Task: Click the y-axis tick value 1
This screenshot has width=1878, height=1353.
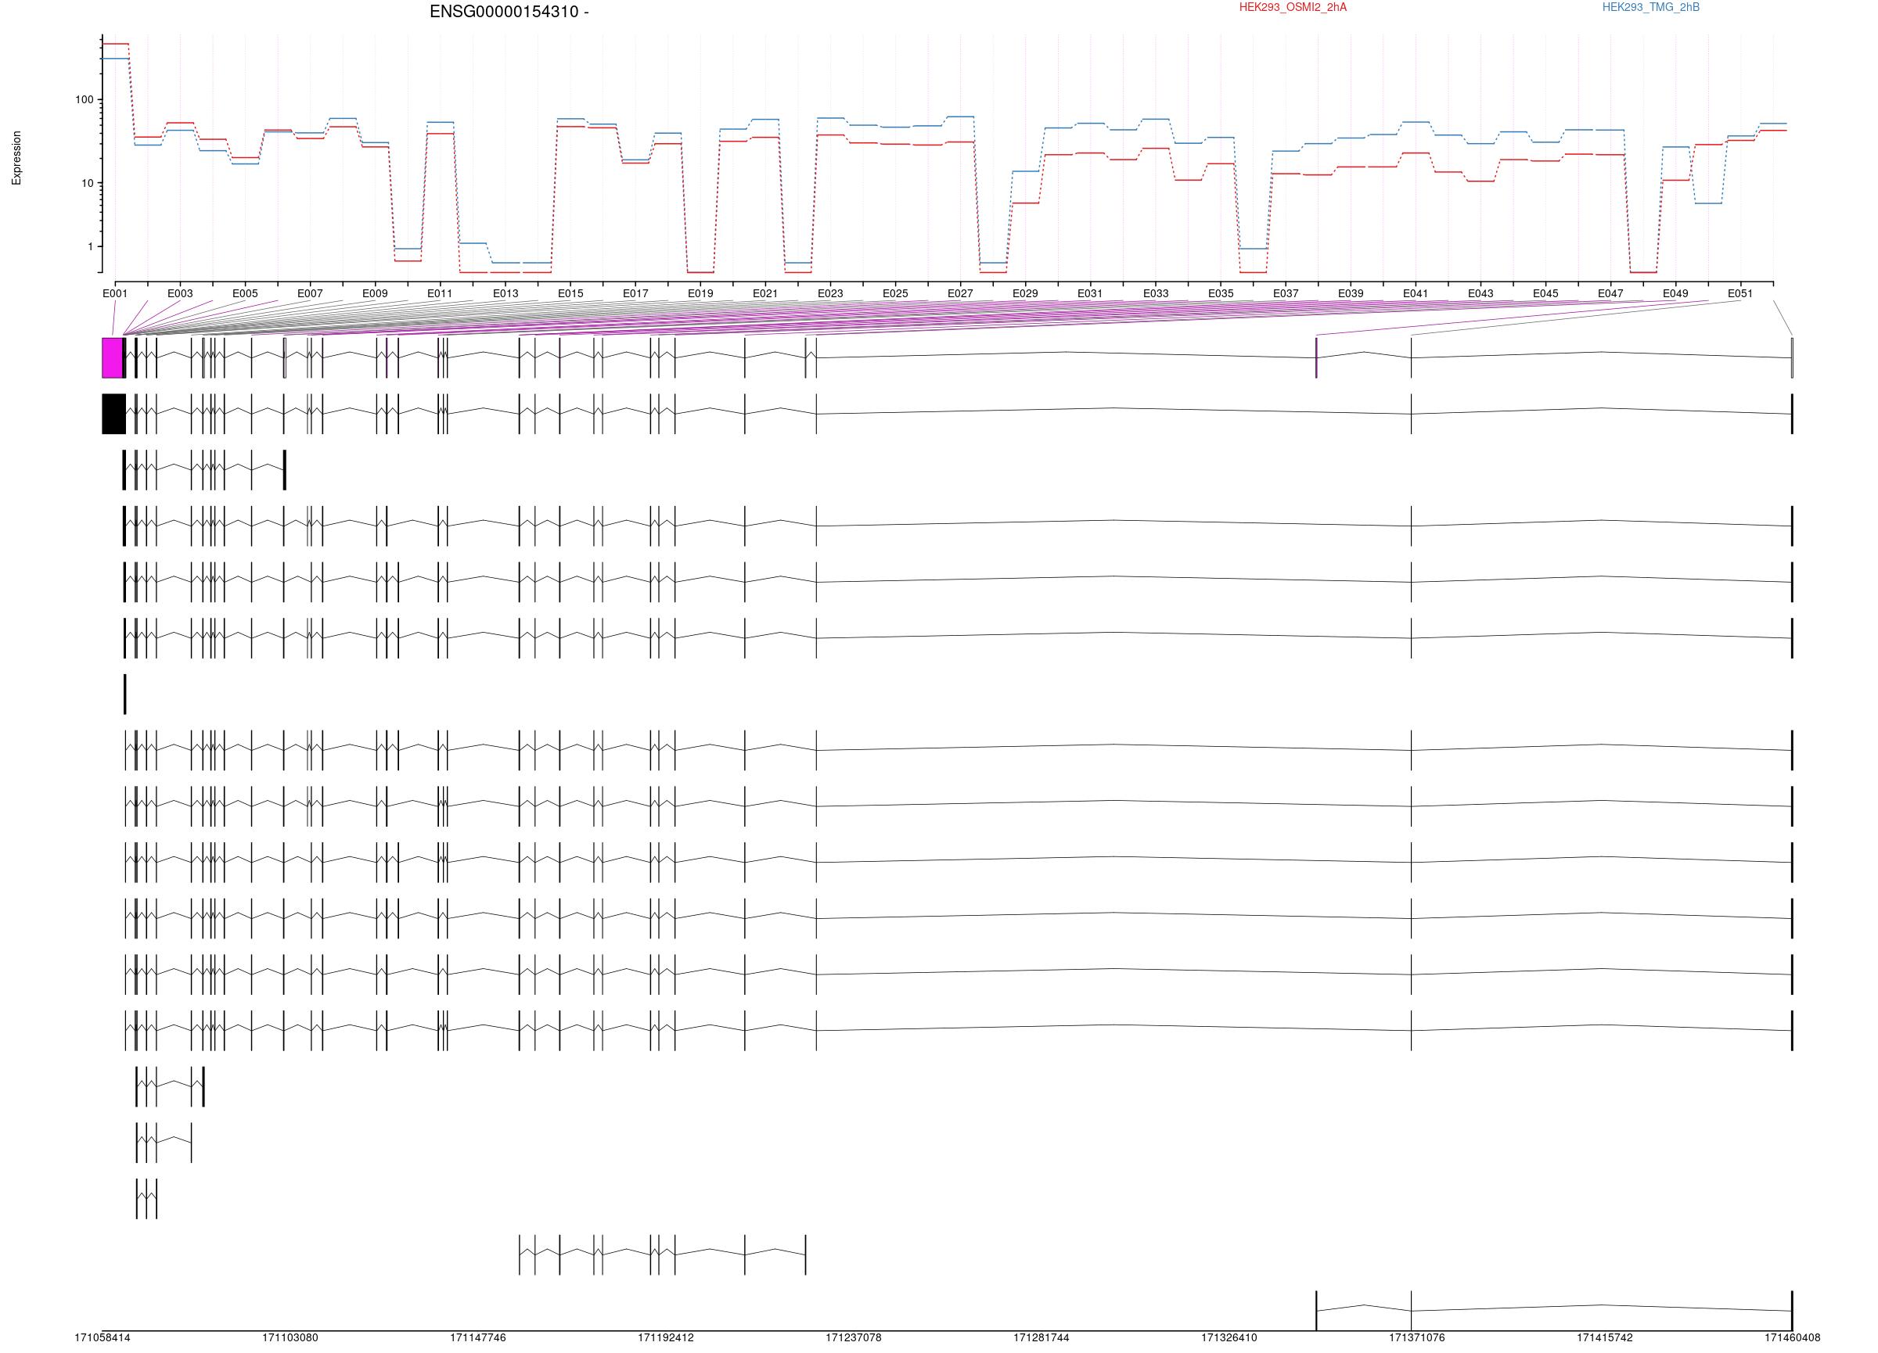Action: tap(91, 247)
